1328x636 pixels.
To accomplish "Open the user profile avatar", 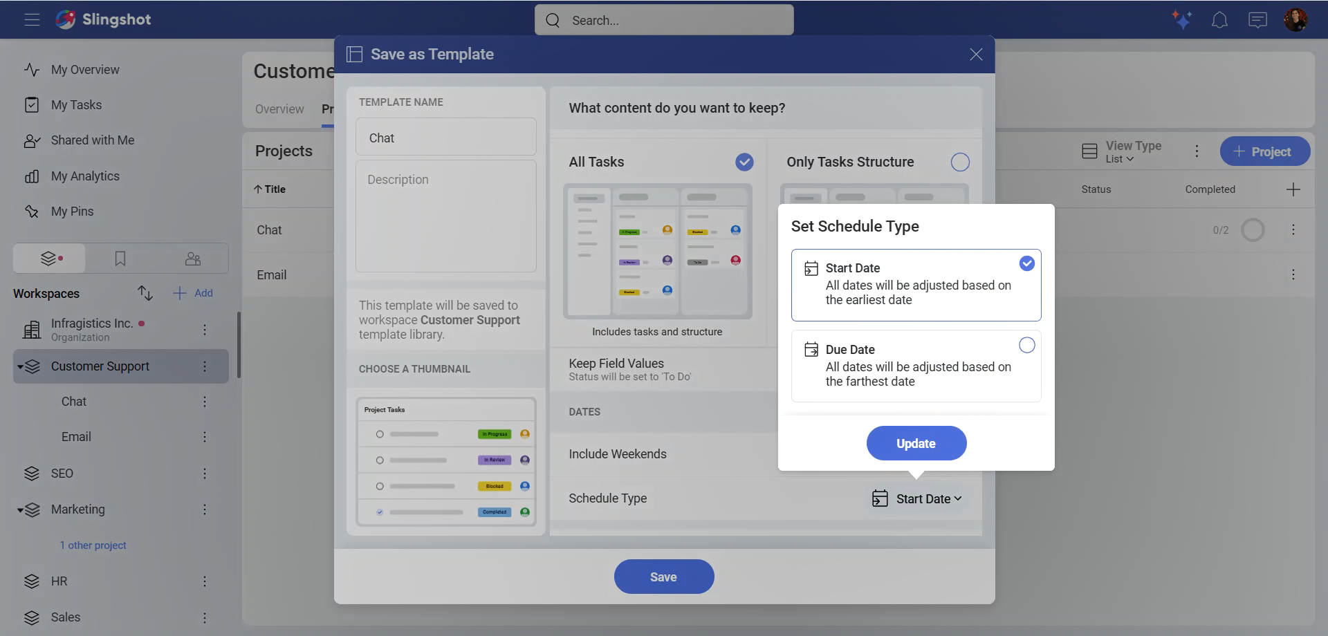I will (x=1295, y=20).
